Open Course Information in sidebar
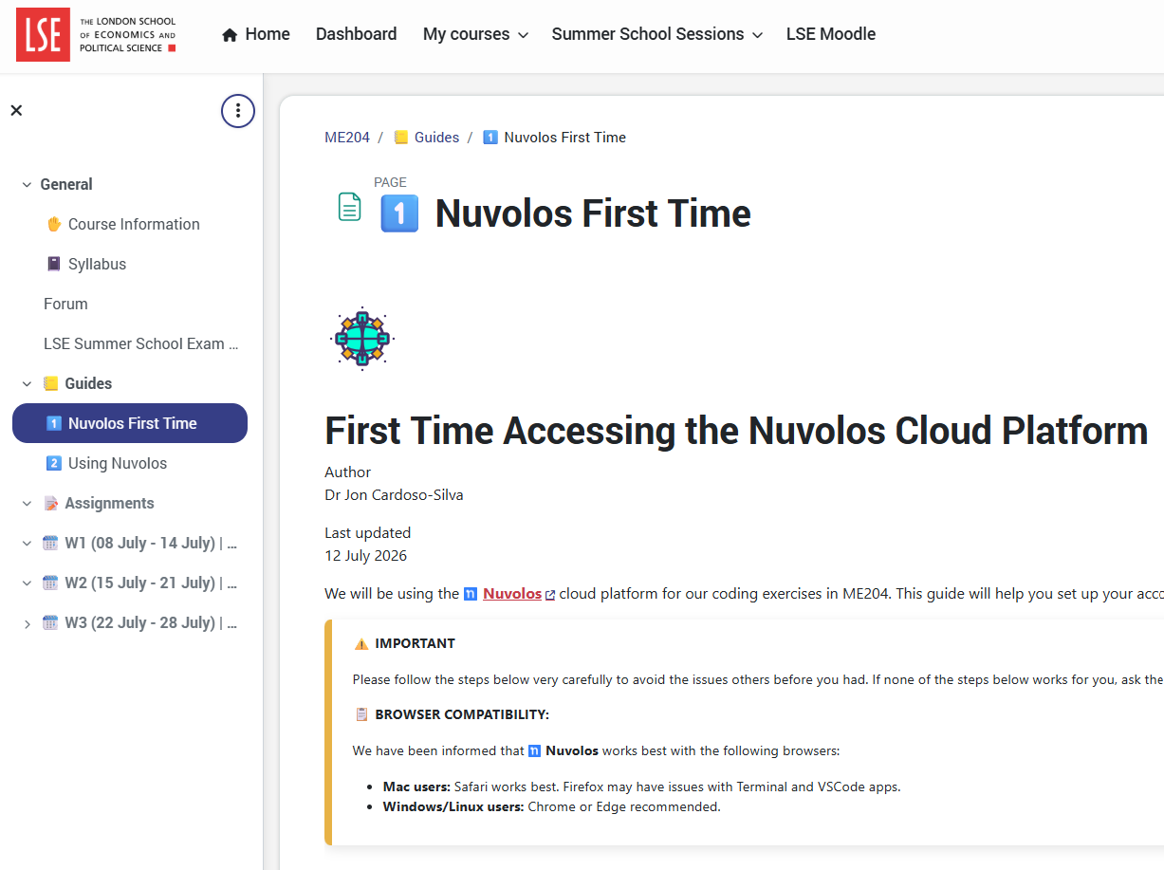Viewport: 1164px width, 870px height. pyautogui.click(x=134, y=224)
